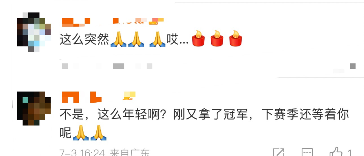The width and height of the screenshot is (364, 156).
Task: Open the reply icon under the second comment
Action: coord(307,152)
